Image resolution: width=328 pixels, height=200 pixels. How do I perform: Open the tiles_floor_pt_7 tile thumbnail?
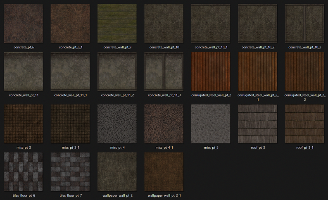click(70, 172)
